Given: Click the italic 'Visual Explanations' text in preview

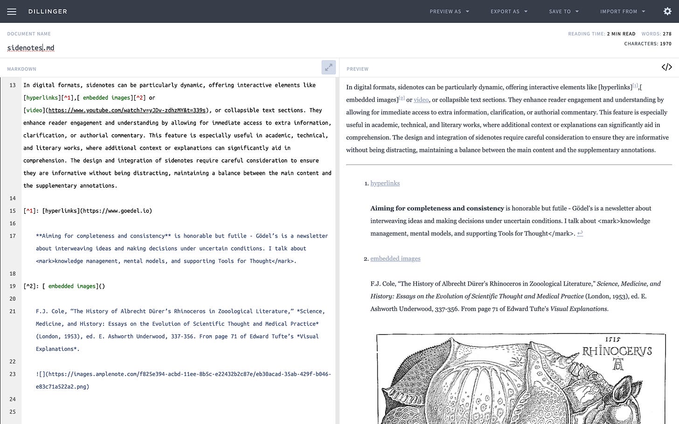Looking at the screenshot, I should tap(579, 309).
